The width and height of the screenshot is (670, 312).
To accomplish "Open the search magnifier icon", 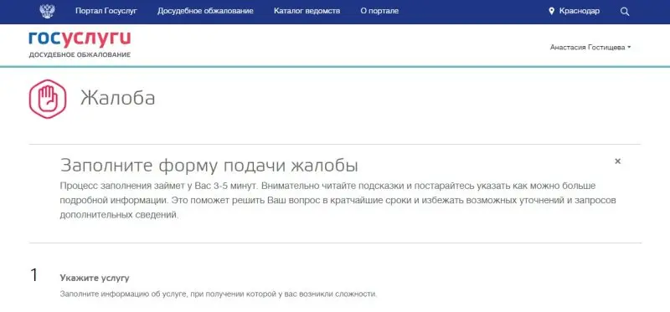I will 625,12.
